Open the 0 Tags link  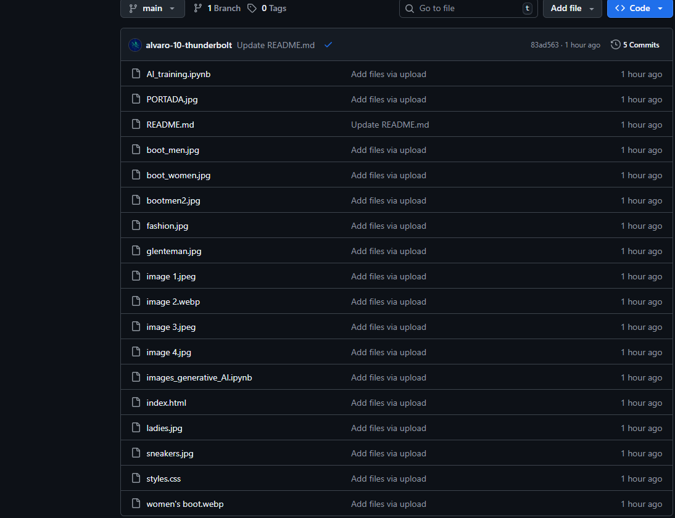point(267,8)
